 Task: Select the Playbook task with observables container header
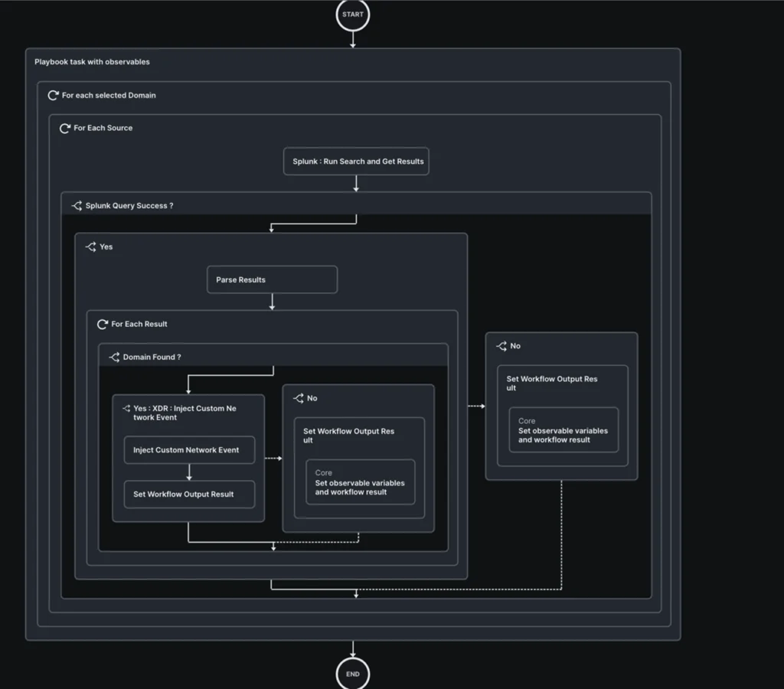(92, 61)
